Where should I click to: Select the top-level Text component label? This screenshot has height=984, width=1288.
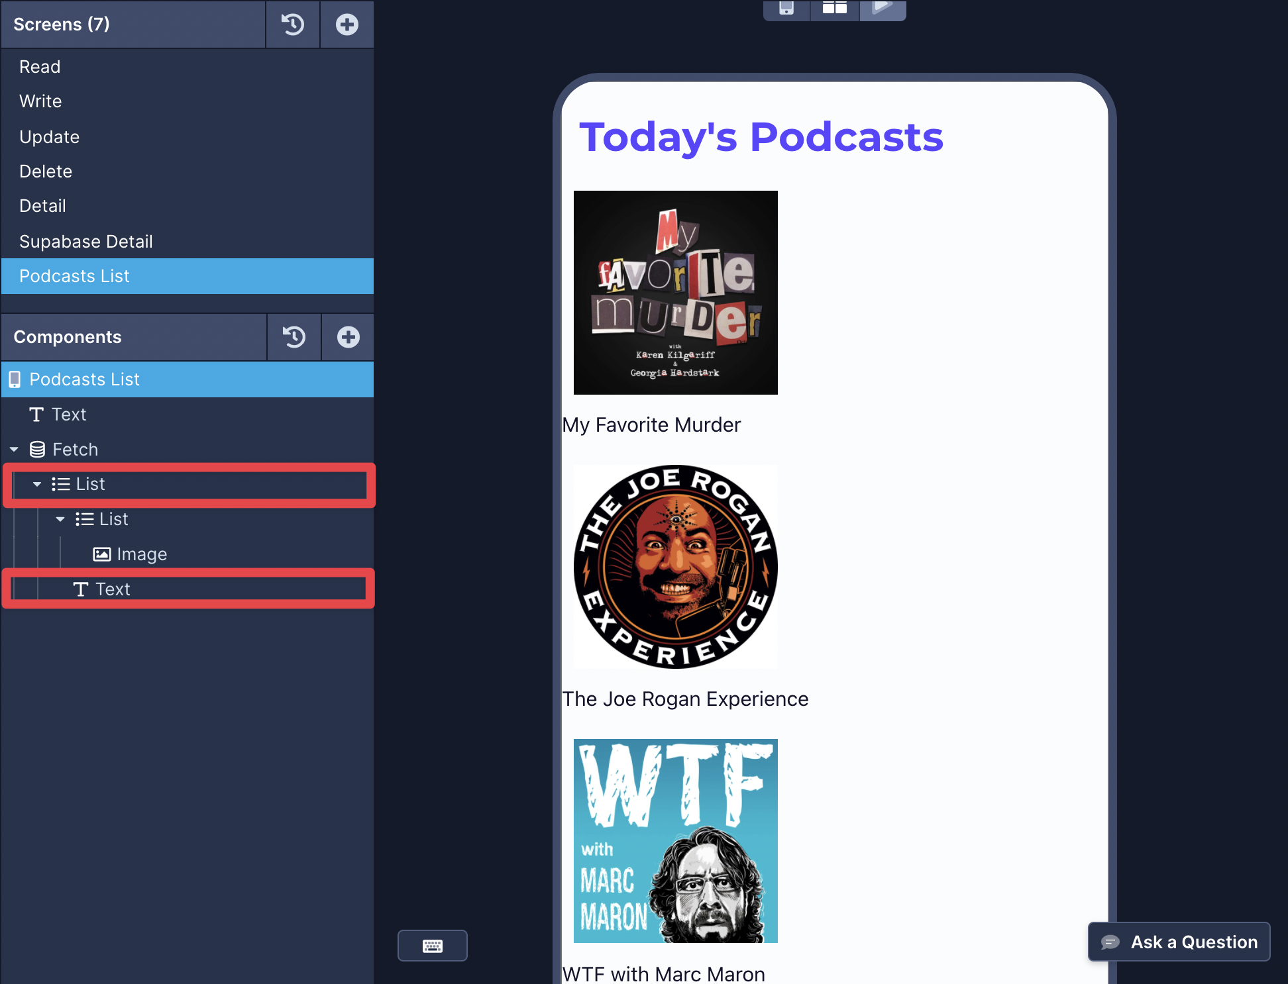pyautogui.click(x=69, y=415)
